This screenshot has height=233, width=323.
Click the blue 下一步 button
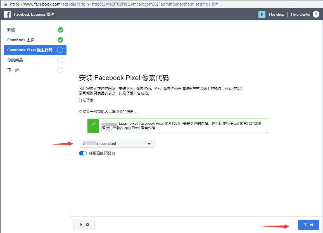coord(308,225)
